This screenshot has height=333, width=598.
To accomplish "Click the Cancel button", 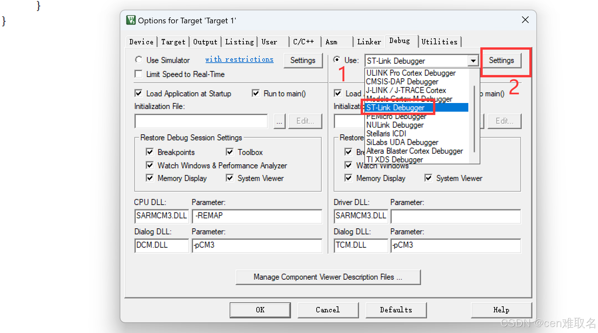I will (x=328, y=310).
